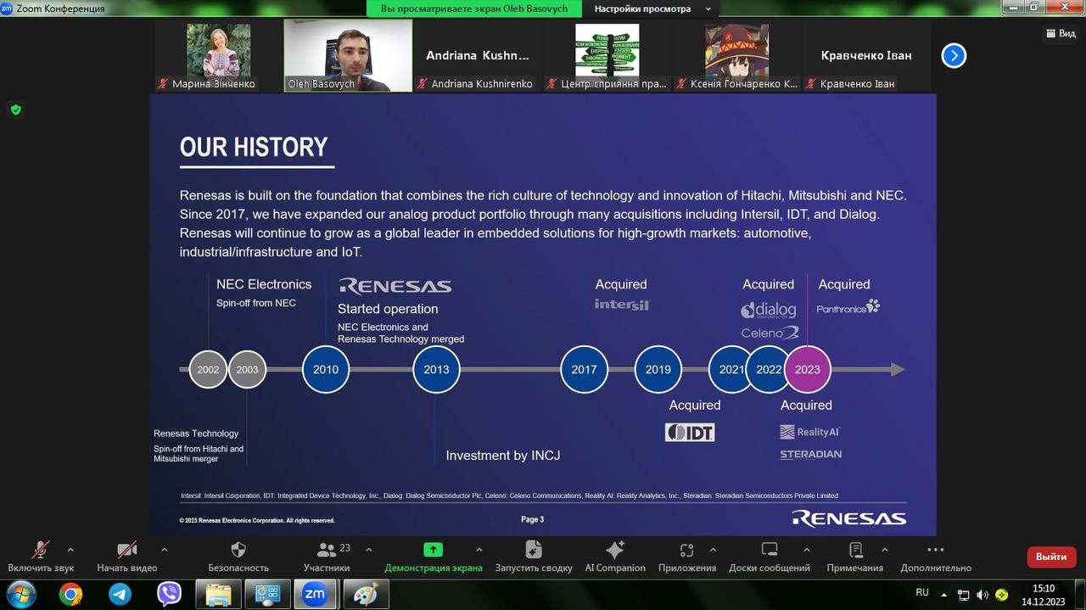Select Oleh Basovych video thumbnail
The height and width of the screenshot is (610, 1086).
click(348, 55)
